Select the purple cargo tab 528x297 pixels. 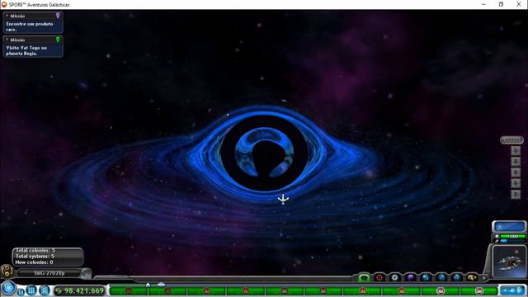click(410, 277)
